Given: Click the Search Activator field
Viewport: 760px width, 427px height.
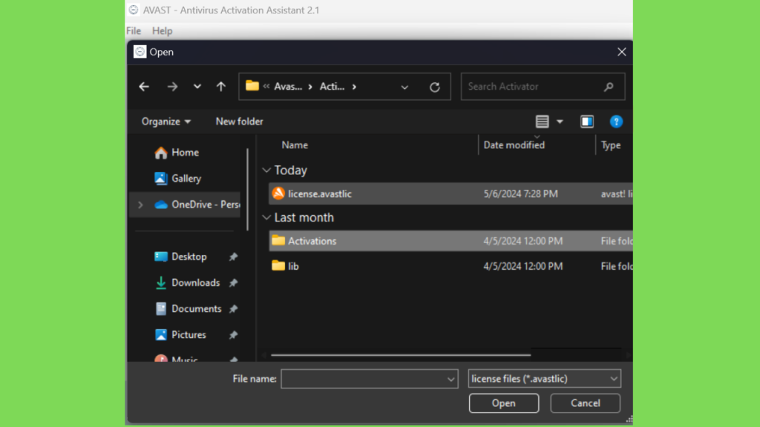Looking at the screenshot, I should tap(543, 87).
